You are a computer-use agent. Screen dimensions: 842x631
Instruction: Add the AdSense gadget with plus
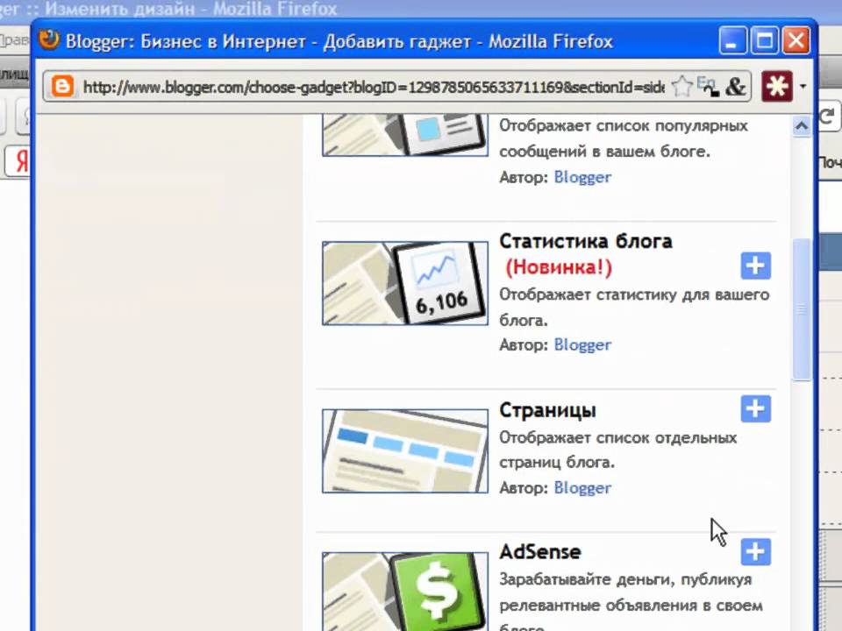(755, 551)
